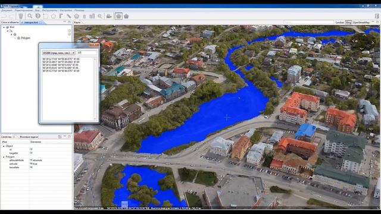Switch basemap to Landsat

340,23
